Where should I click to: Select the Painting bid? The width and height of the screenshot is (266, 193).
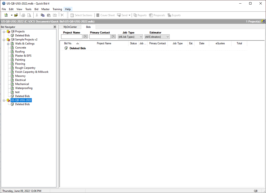[20, 60]
